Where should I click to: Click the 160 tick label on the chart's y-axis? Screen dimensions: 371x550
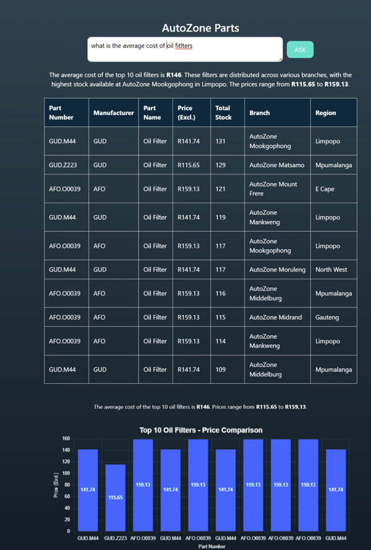(x=66, y=439)
